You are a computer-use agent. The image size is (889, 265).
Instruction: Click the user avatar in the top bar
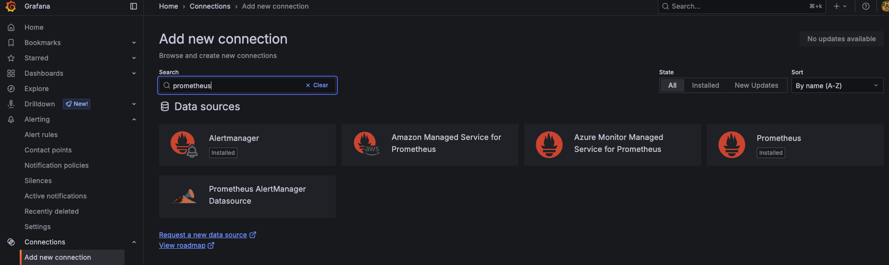click(x=885, y=6)
